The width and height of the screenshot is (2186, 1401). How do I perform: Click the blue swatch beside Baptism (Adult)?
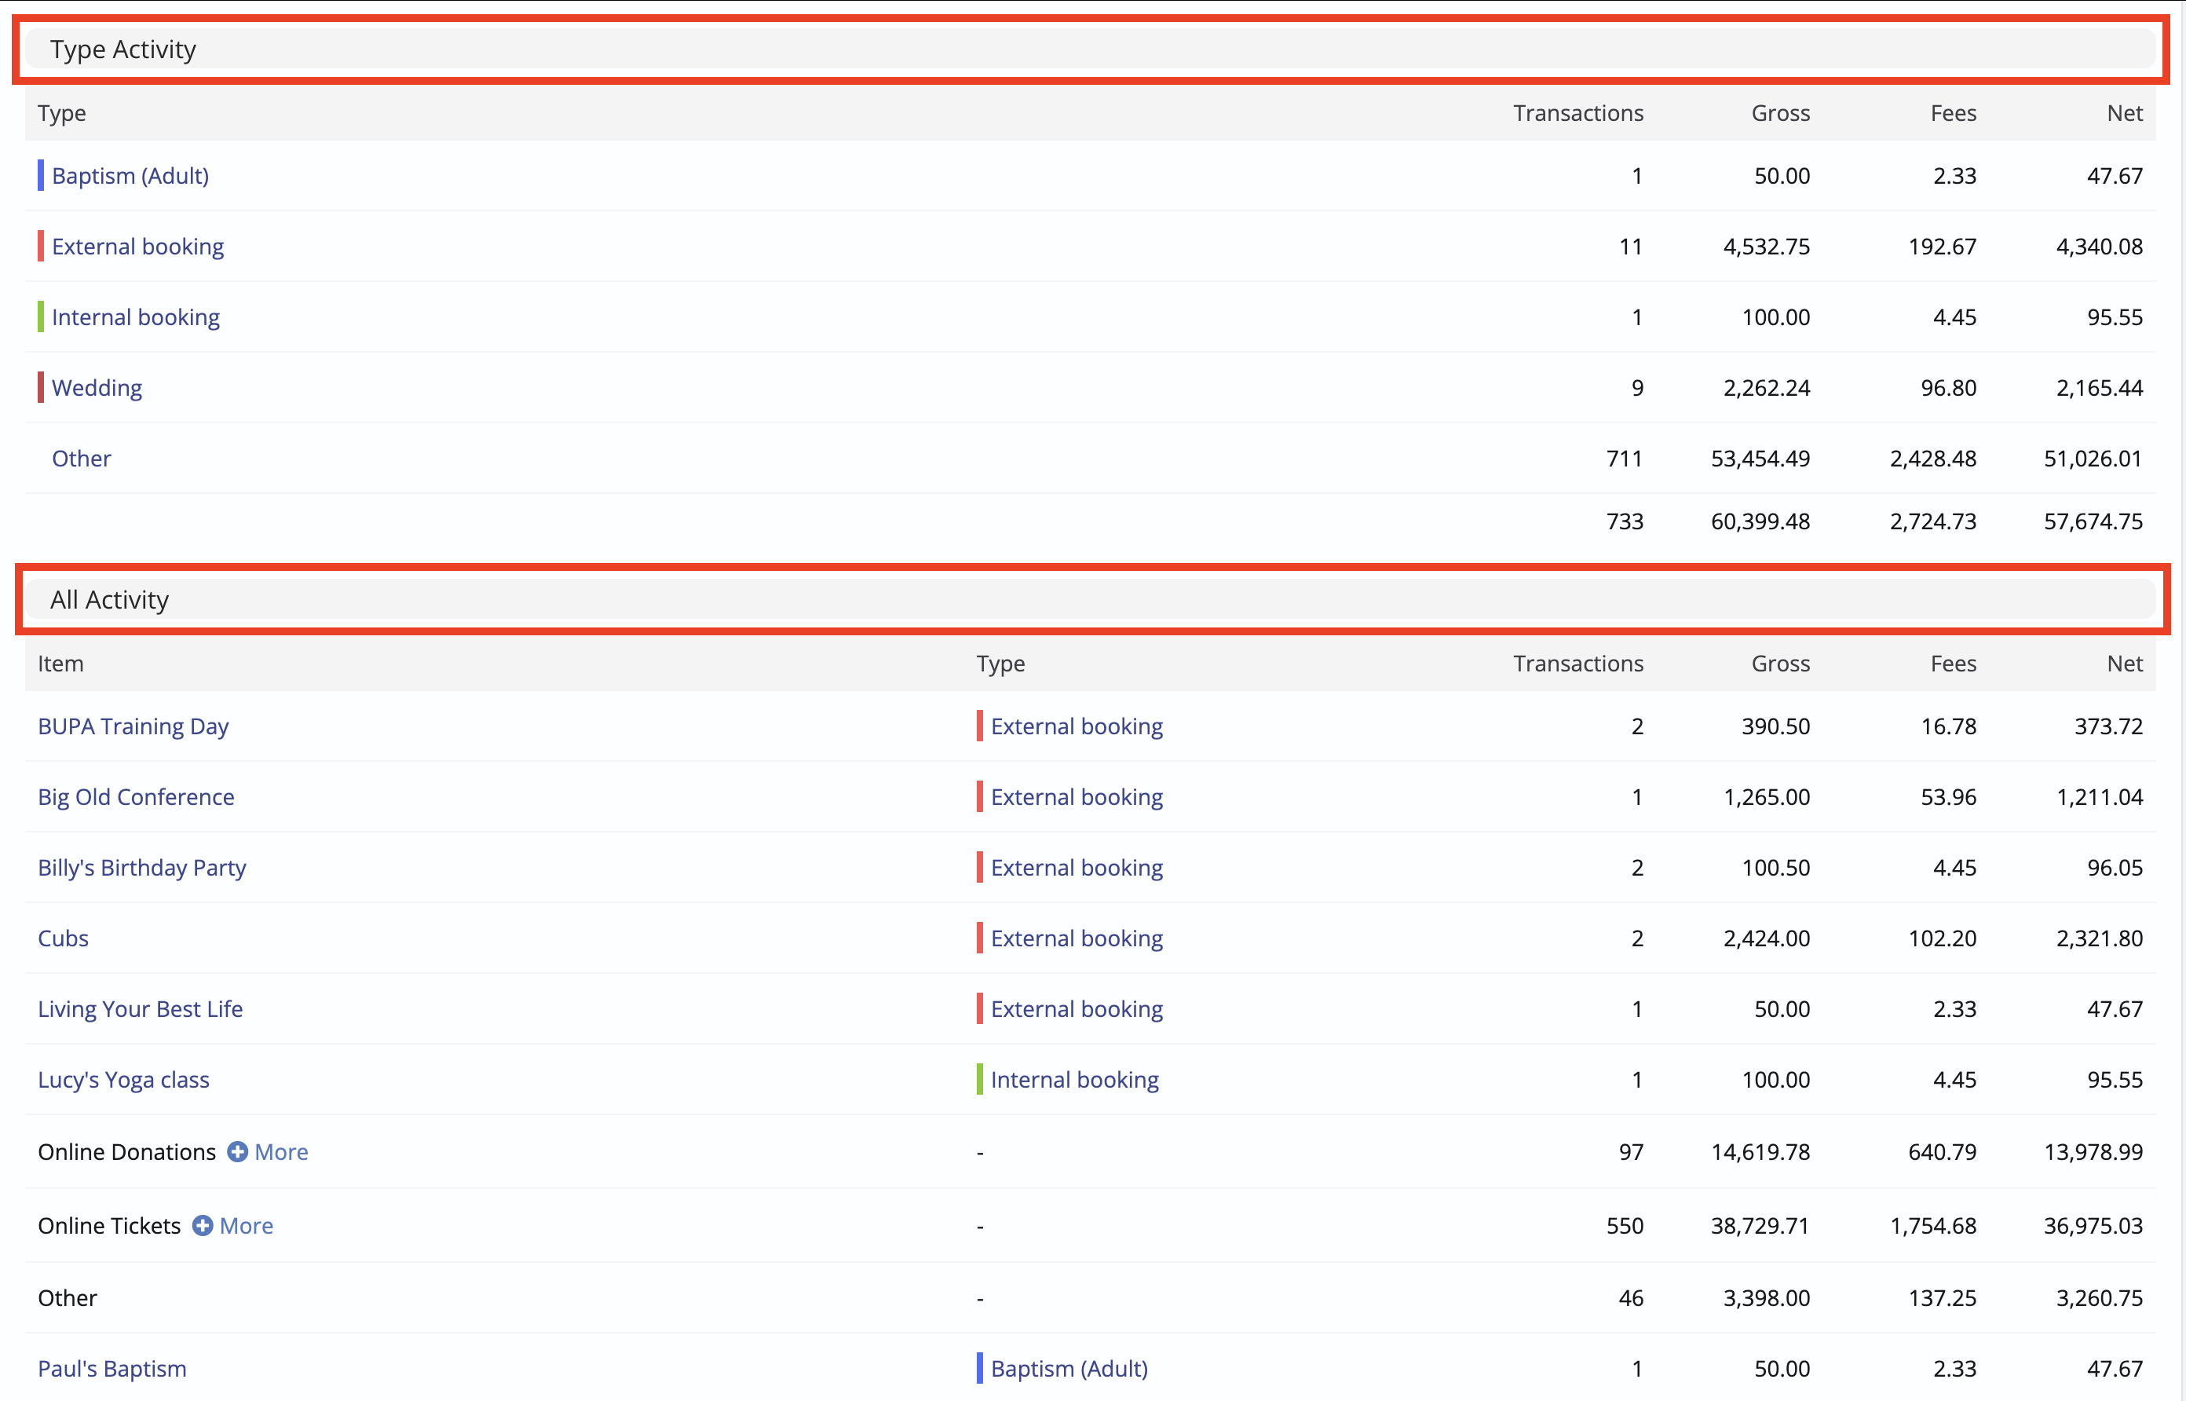click(40, 176)
